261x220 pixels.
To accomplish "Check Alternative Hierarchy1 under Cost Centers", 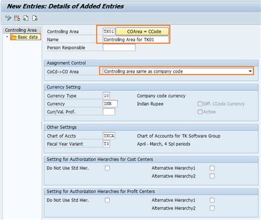I will 212,168.
